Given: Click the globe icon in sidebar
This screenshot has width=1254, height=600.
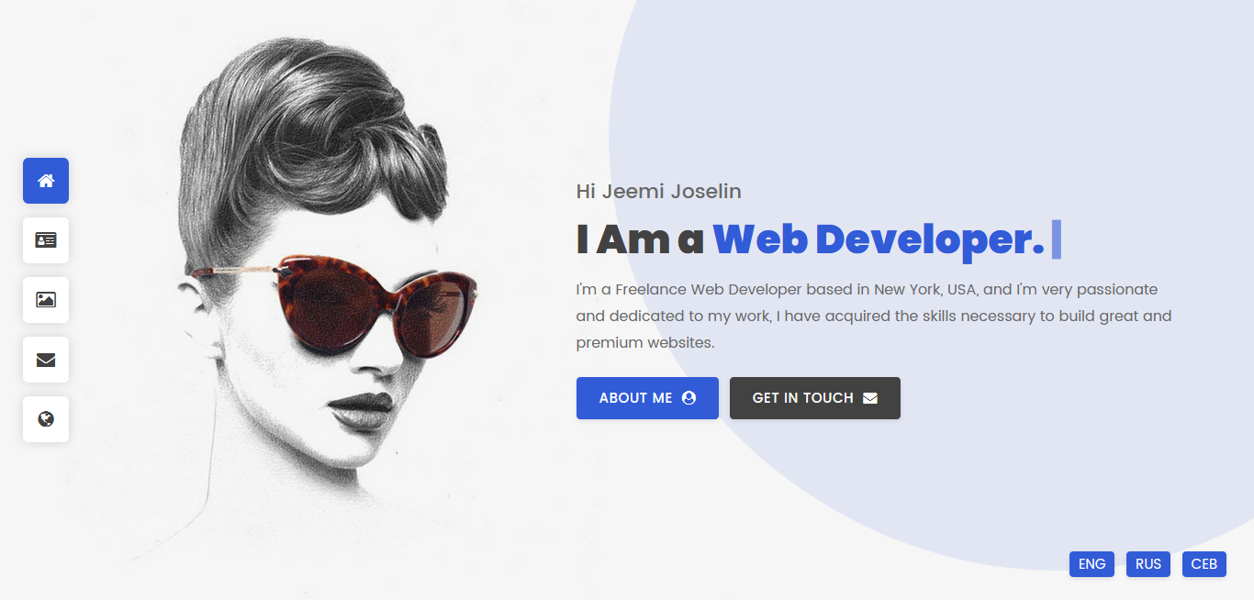Looking at the screenshot, I should click(46, 419).
